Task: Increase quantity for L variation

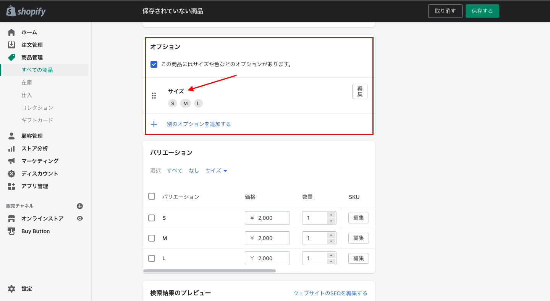Action: pos(331,255)
